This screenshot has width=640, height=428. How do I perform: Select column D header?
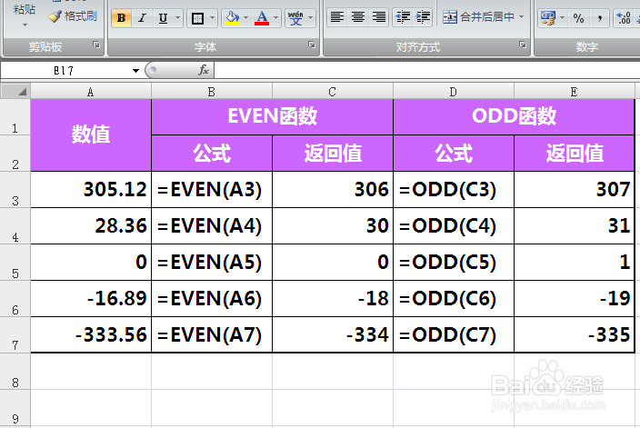pos(453,92)
